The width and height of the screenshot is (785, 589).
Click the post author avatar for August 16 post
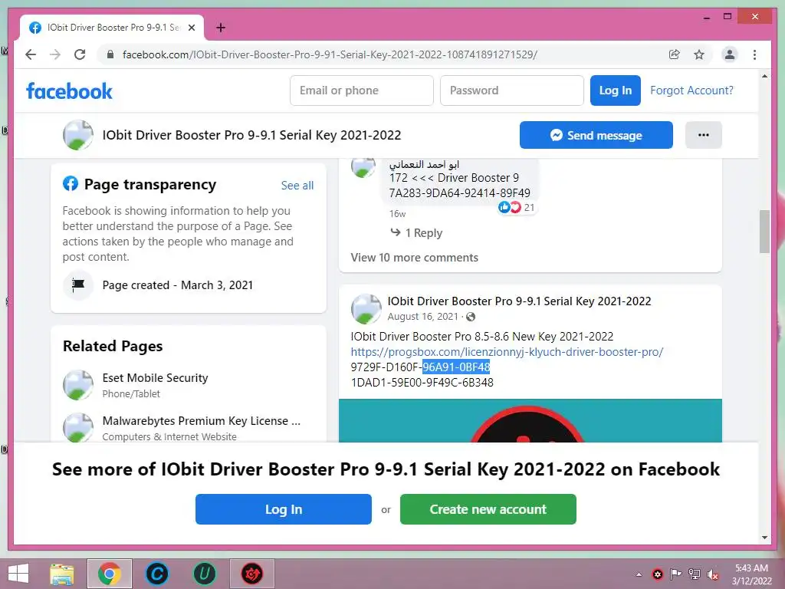click(x=366, y=309)
